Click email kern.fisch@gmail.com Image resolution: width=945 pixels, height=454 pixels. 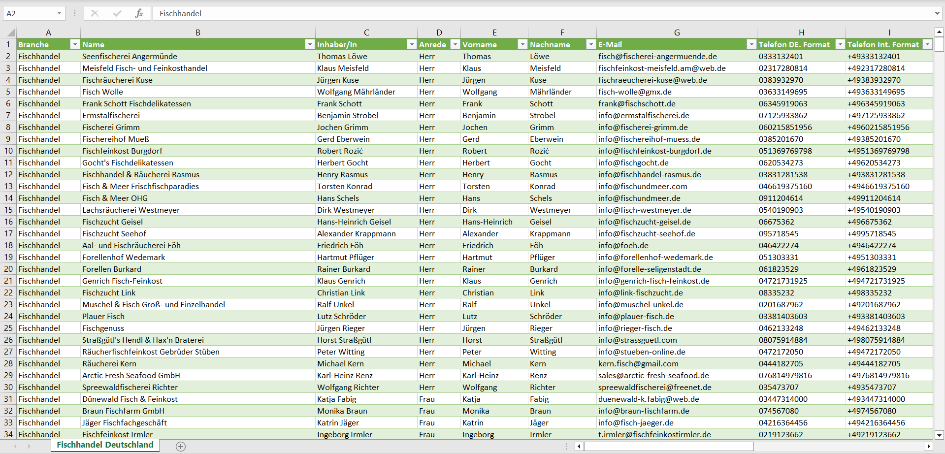coord(677,363)
